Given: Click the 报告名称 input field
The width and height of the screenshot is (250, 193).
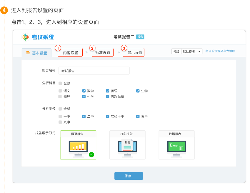Looking at the screenshot, I should tap(94, 71).
